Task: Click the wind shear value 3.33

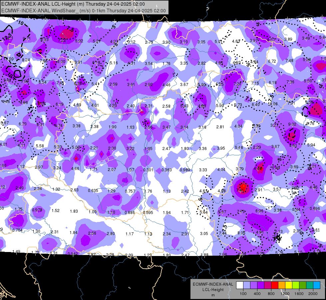Action: tap(203, 170)
